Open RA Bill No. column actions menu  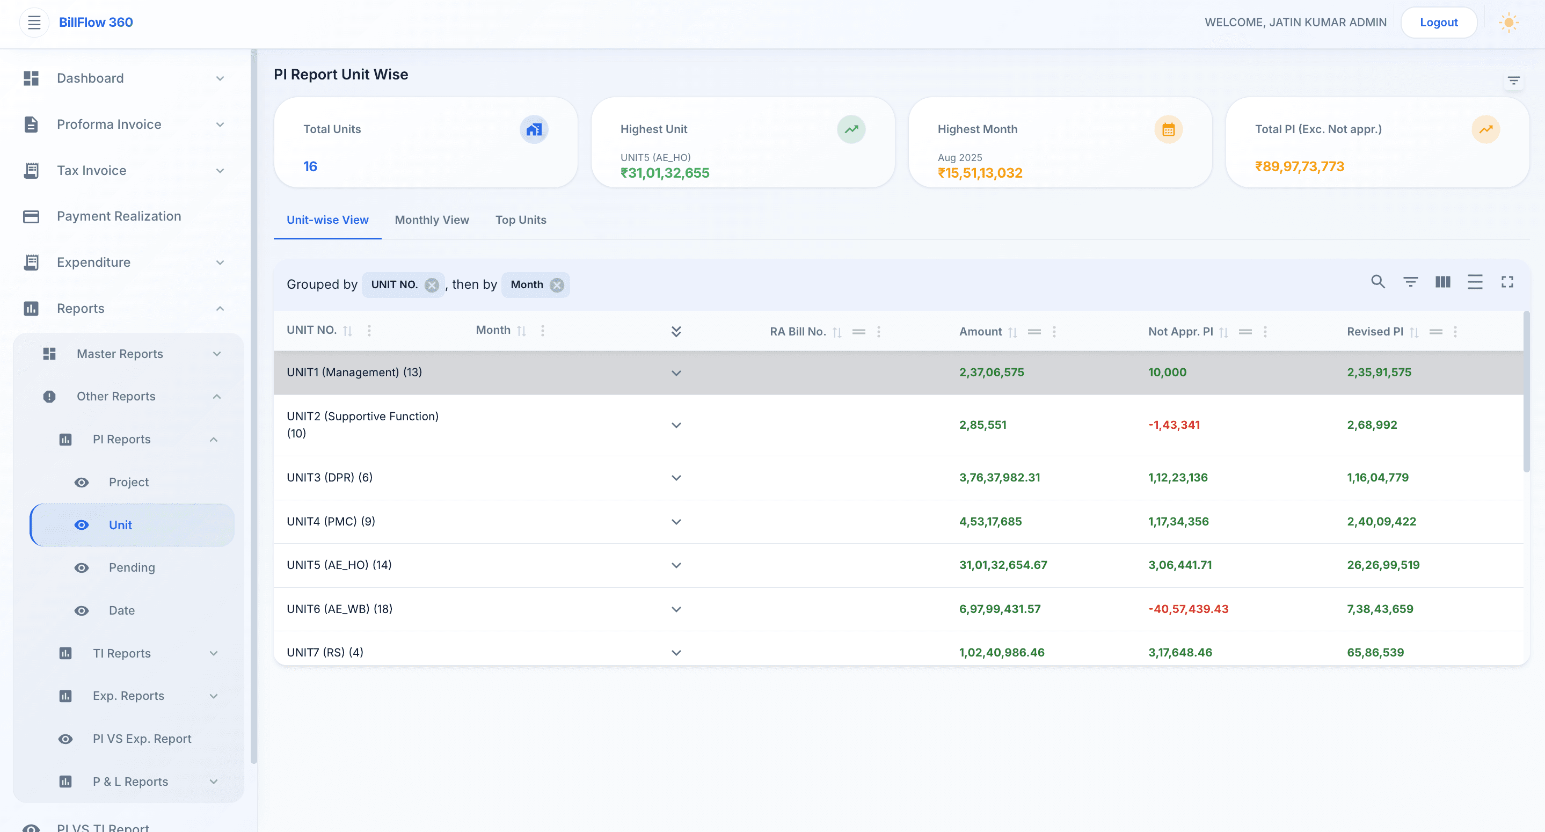(x=879, y=332)
